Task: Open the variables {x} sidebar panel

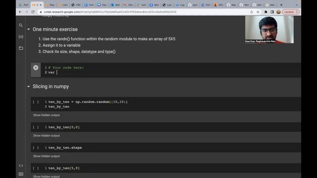Action: click(21, 37)
